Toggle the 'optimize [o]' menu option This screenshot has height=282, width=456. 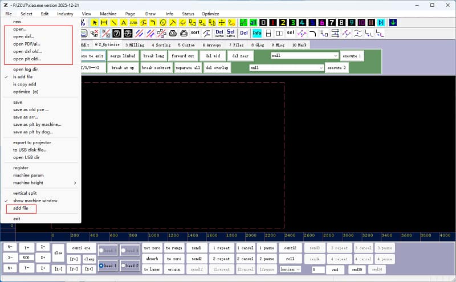point(26,92)
